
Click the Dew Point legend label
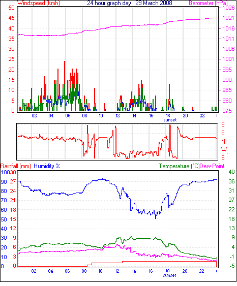pyautogui.click(x=212, y=166)
